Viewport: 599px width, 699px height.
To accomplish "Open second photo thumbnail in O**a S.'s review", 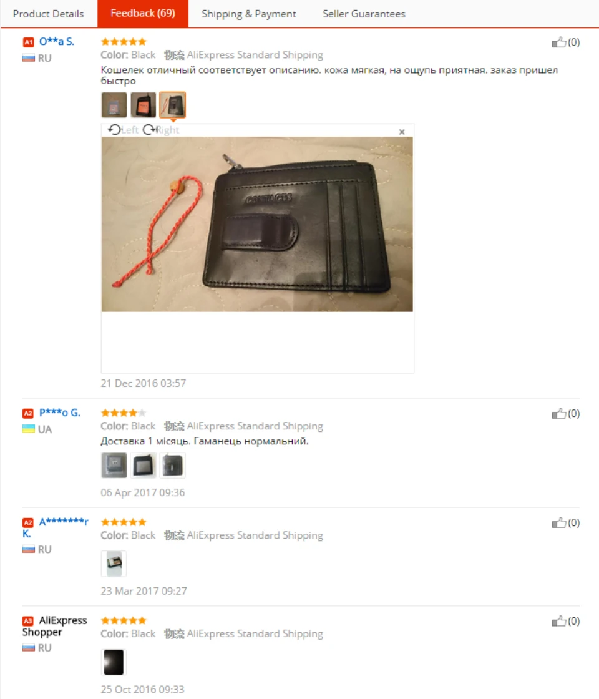I will click(143, 105).
